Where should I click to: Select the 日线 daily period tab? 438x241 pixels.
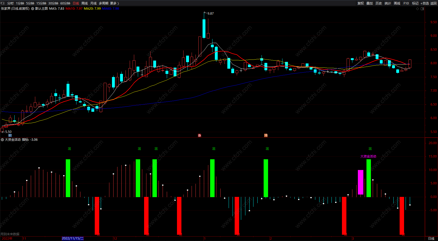pos(76,3)
